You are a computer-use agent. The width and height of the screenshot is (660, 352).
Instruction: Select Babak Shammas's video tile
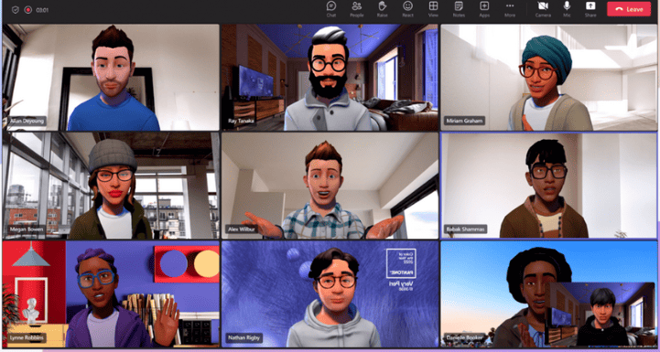coord(548,186)
